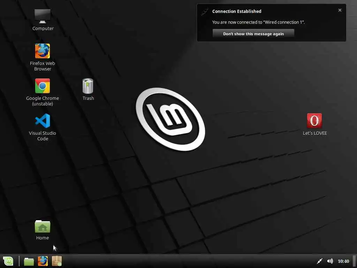Image resolution: width=357 pixels, height=268 pixels.
Task: Open the Linux Mint menu button
Action: click(8, 261)
